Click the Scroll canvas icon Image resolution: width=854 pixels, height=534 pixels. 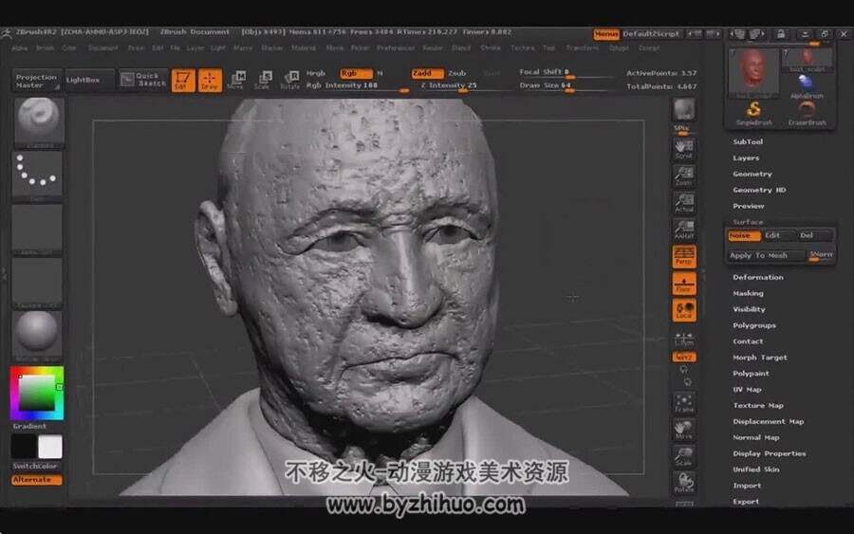[x=684, y=149]
